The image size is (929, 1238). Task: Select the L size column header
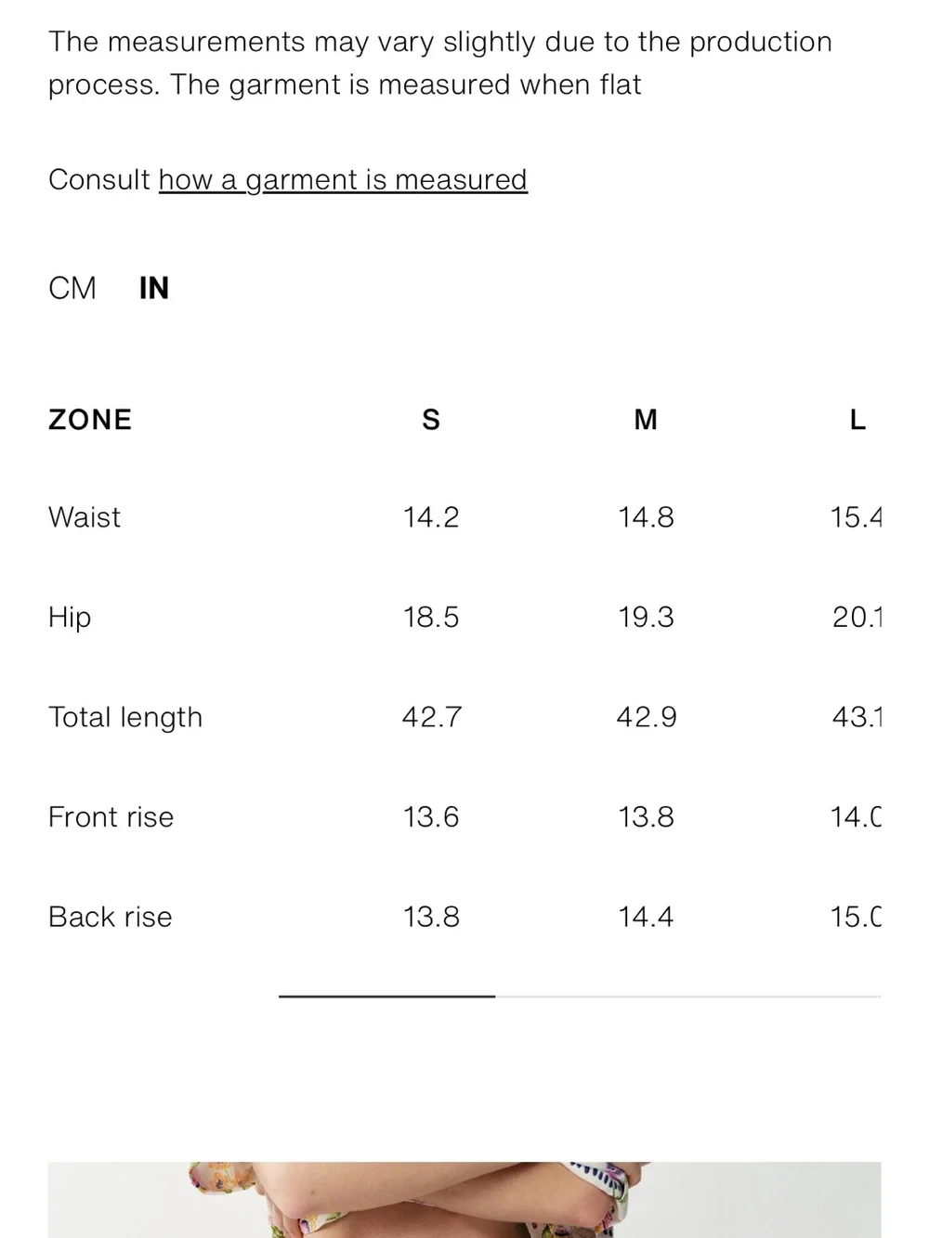click(x=857, y=420)
